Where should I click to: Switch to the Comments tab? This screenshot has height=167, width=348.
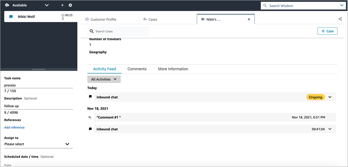pos(137,69)
